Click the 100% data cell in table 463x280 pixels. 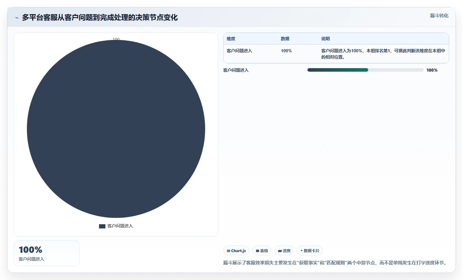(x=287, y=51)
